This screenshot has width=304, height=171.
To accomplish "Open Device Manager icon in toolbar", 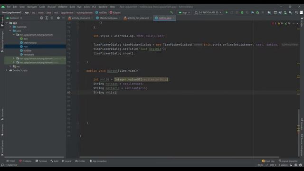I will tap(285, 12).
